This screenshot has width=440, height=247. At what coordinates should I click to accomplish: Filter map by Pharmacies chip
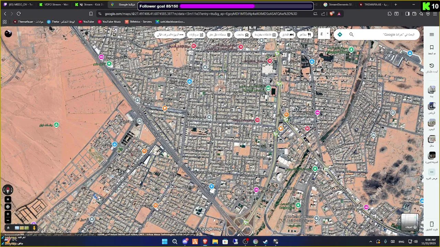point(196,35)
